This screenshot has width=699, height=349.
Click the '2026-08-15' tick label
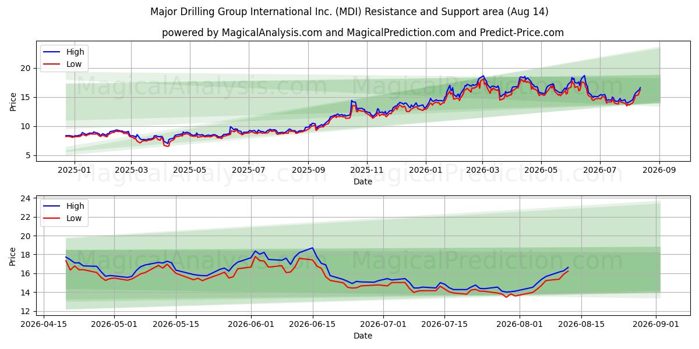pyautogui.click(x=582, y=325)
